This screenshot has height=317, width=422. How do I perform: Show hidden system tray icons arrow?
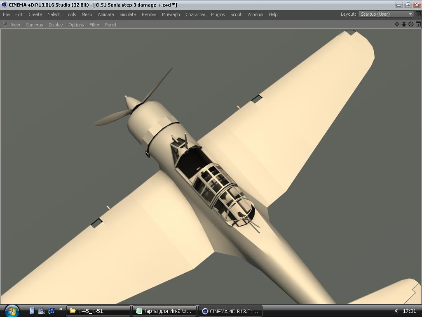click(396, 311)
